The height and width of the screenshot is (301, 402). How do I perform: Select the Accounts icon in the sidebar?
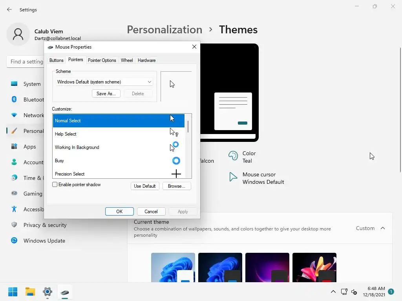[14, 162]
